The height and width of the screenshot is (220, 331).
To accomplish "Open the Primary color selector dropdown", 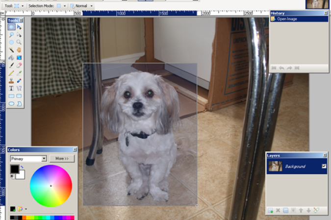I will coord(44,159).
